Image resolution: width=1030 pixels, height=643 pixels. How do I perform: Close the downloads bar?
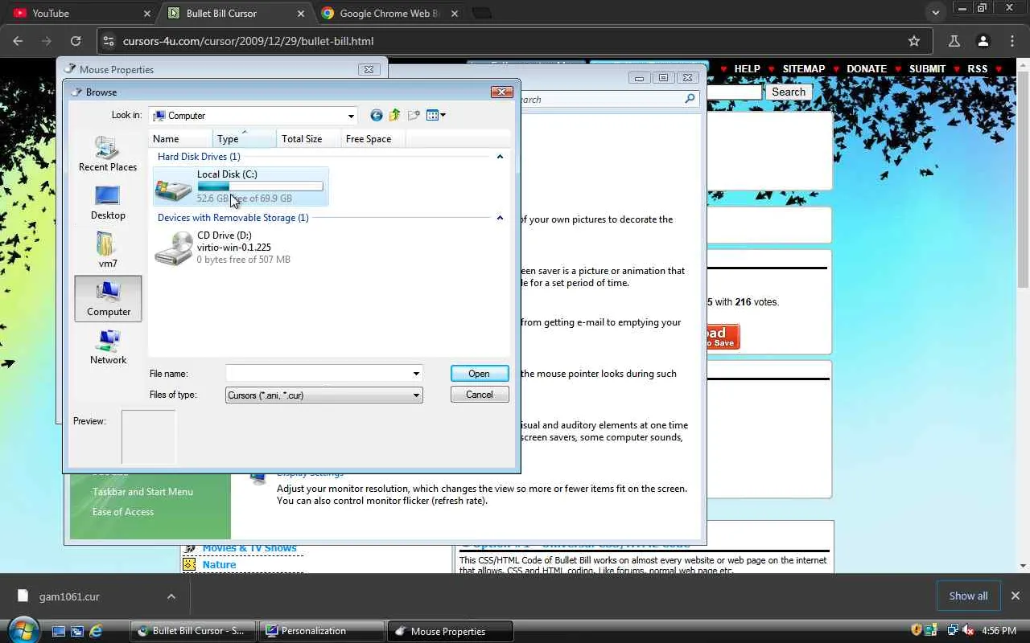1016,596
